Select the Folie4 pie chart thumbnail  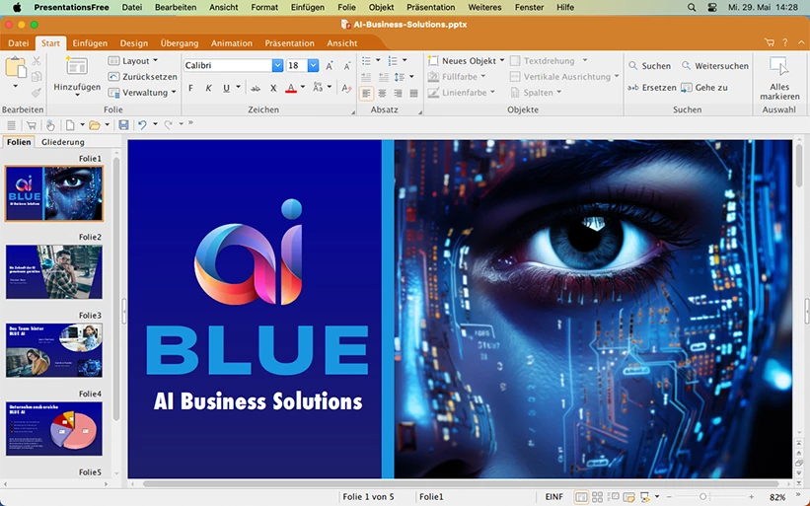coord(53,428)
